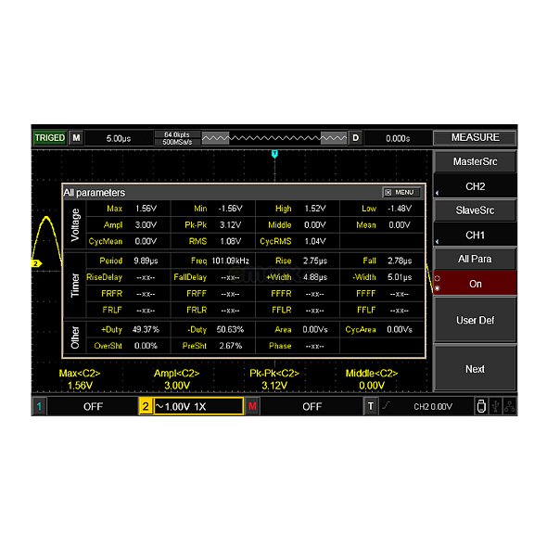547x547 pixels.
Task: Toggle channel 2 yellow indicator
Action: (x=146, y=406)
